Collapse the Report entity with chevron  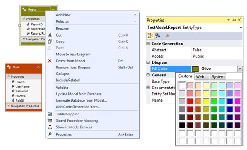point(54,9)
